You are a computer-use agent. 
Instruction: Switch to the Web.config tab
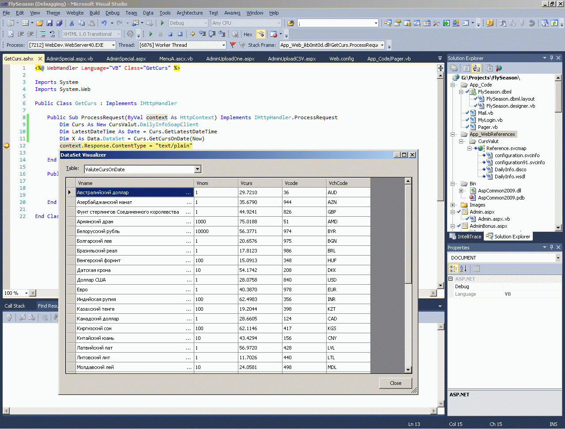341,59
